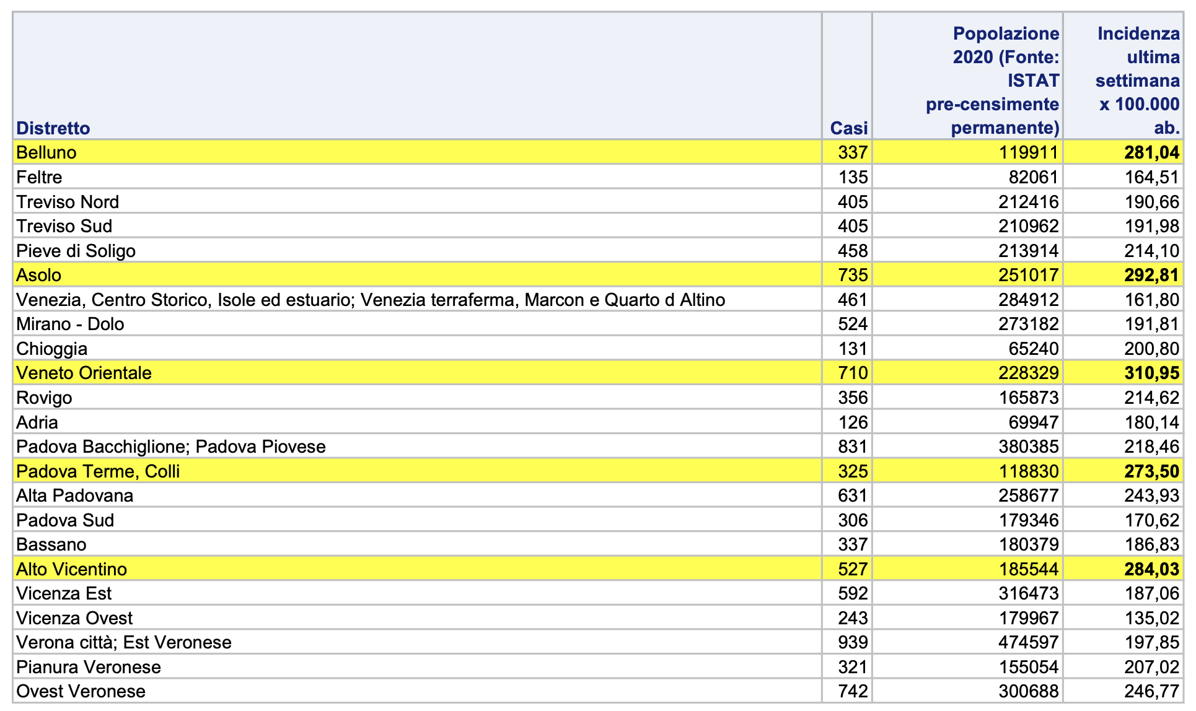Select the Veneto Orientale cell
Image resolution: width=1196 pixels, height=711 pixels.
click(418, 373)
